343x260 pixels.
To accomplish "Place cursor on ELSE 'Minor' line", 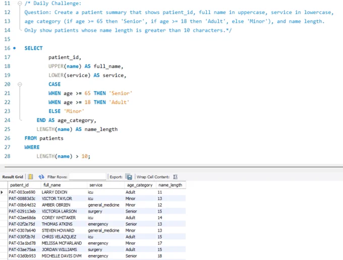I will point(66,111).
